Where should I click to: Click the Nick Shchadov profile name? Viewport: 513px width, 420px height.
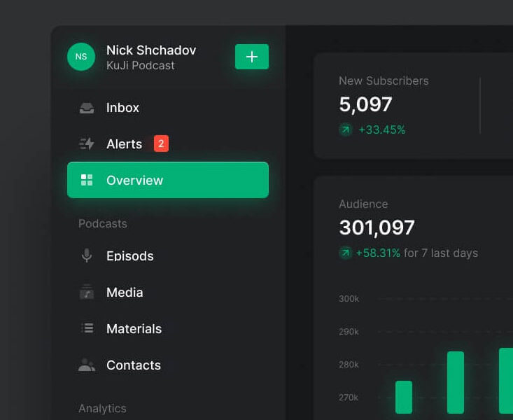[x=151, y=50]
